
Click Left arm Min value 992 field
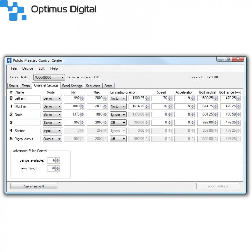tap(72, 98)
